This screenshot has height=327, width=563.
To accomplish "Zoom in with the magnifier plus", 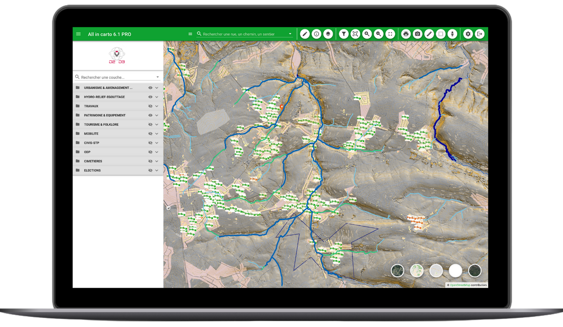I will (x=367, y=34).
